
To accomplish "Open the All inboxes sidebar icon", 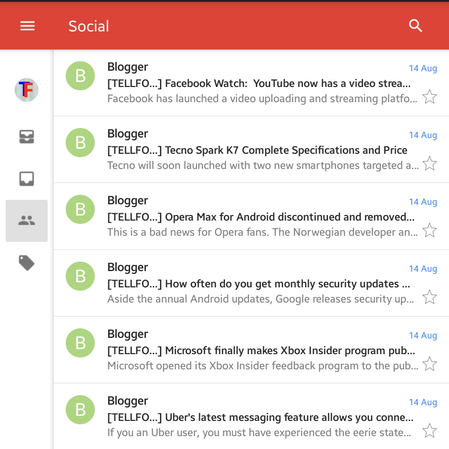I will 26,136.
